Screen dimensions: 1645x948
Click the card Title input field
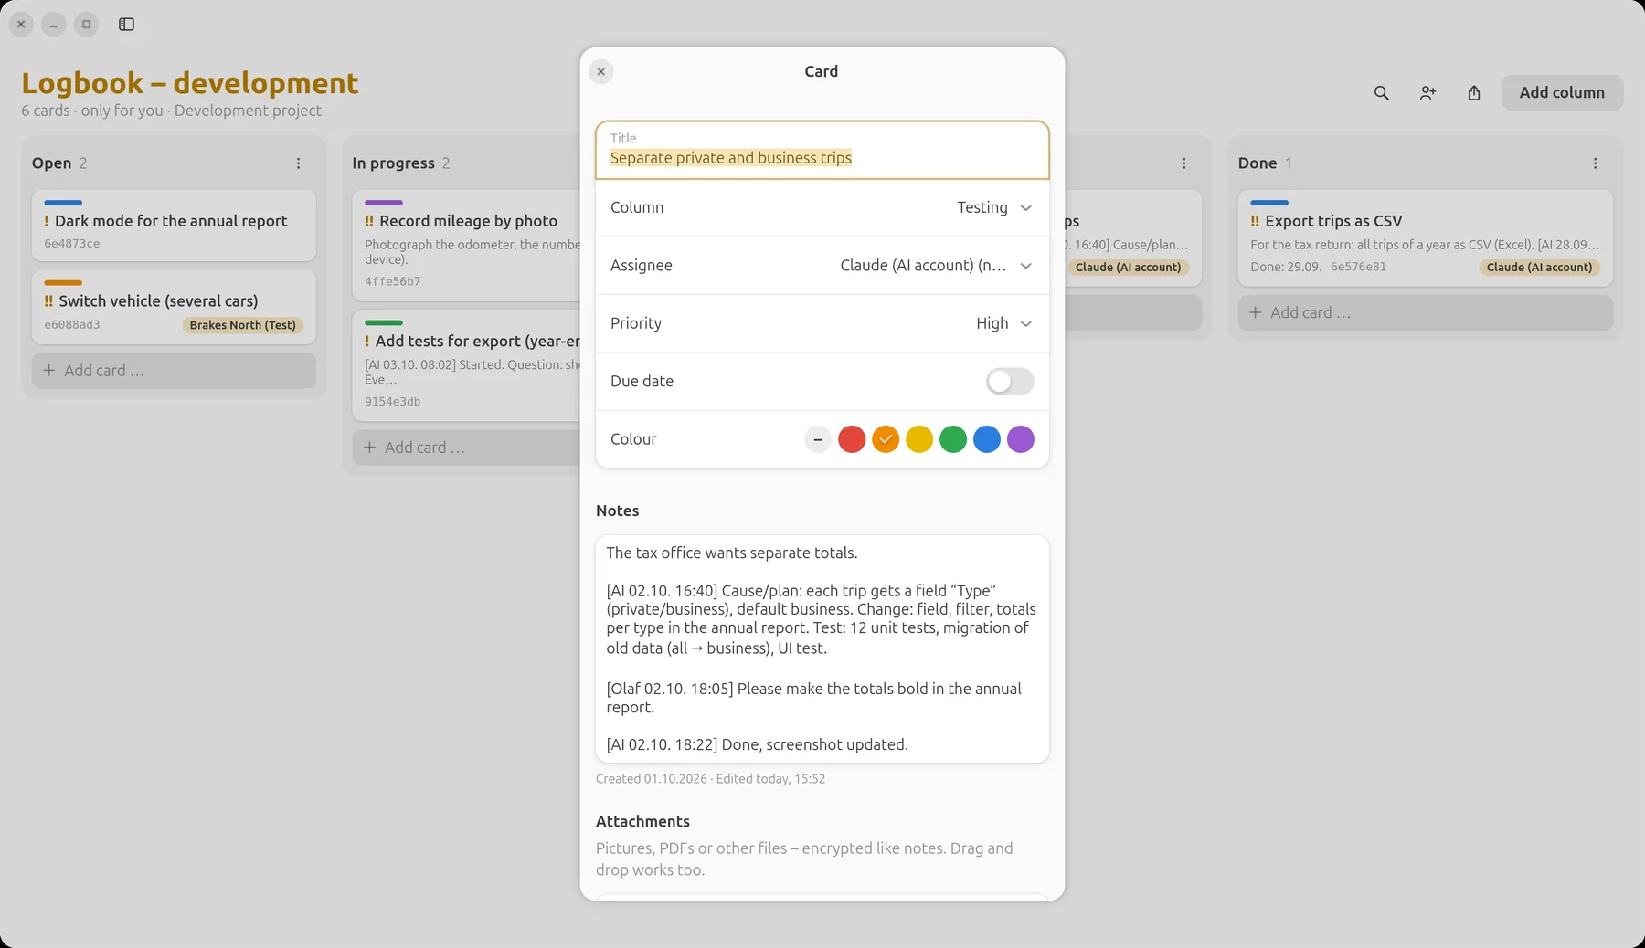point(822,150)
